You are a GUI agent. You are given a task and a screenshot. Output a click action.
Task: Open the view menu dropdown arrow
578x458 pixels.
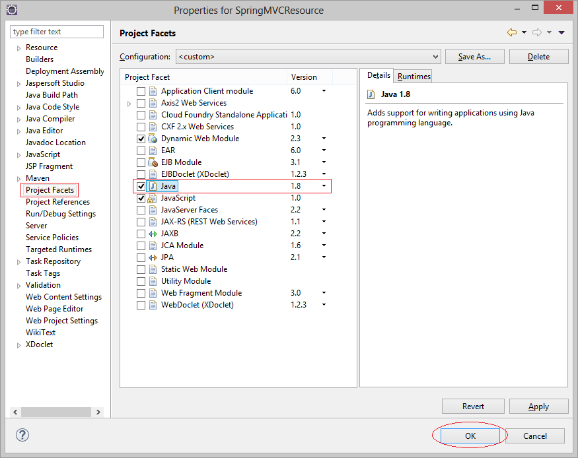click(x=561, y=32)
